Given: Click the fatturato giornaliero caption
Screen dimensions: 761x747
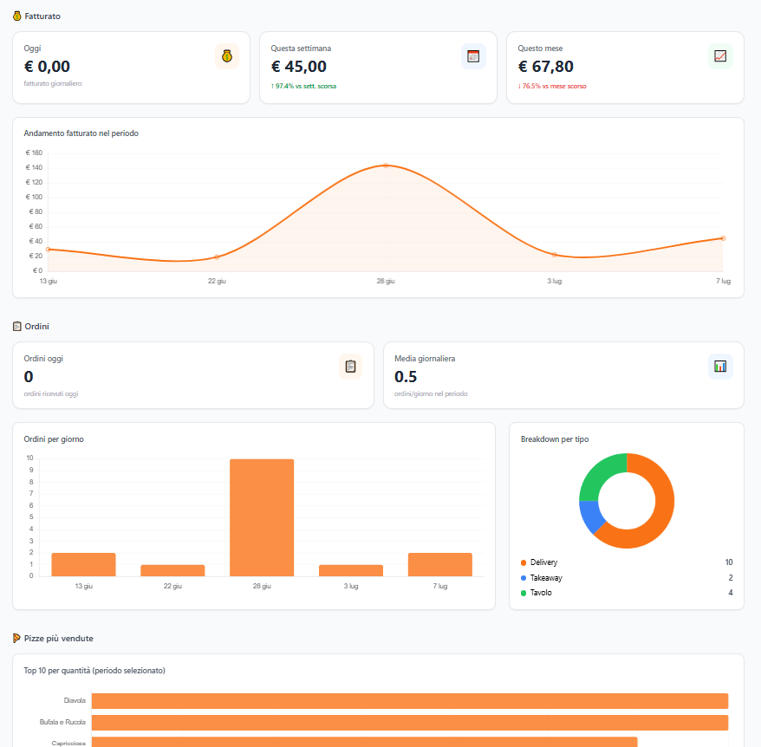Looking at the screenshot, I should (53, 83).
